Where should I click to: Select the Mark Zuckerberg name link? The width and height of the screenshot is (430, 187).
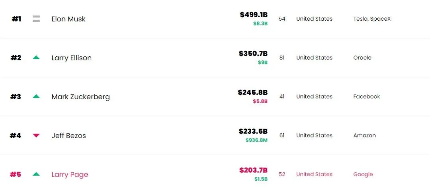tap(80, 97)
